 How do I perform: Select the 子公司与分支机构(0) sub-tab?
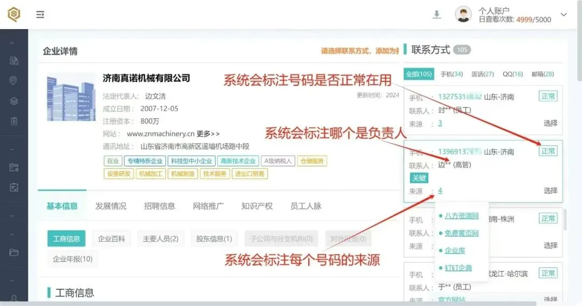pos(281,239)
